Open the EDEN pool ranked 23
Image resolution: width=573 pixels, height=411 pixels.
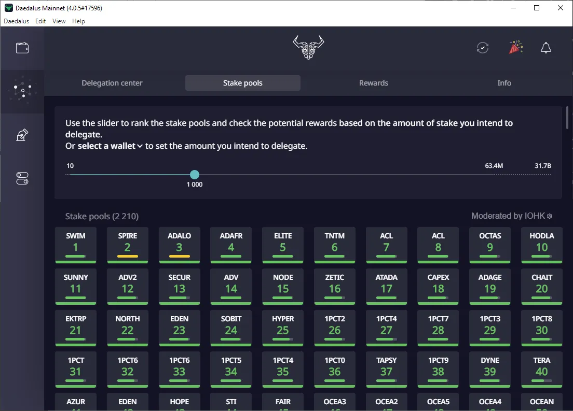180,328
